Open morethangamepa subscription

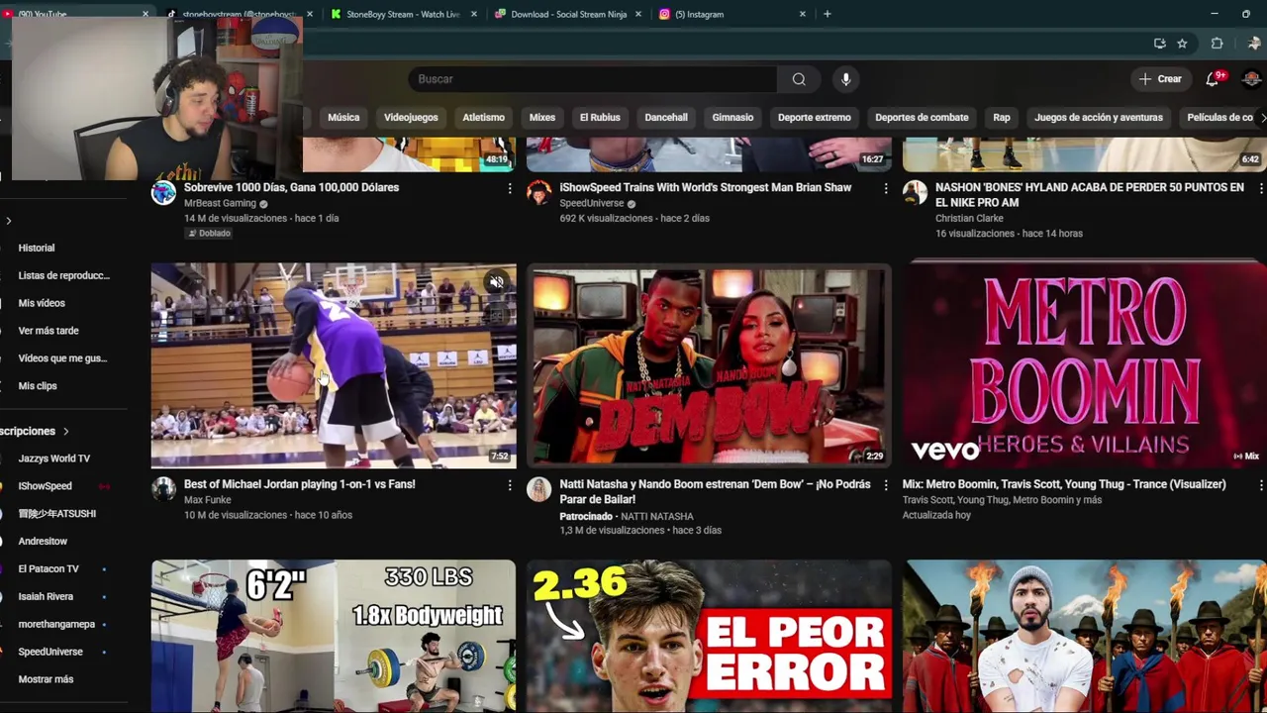click(56, 625)
